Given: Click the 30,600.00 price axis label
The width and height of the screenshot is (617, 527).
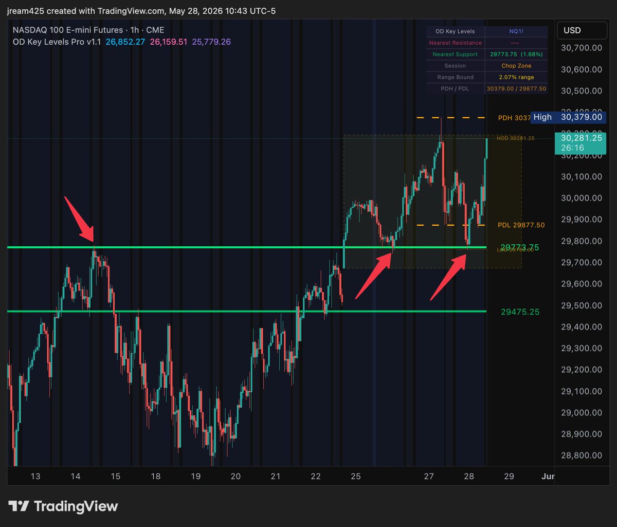Looking at the screenshot, I should tap(582, 69).
